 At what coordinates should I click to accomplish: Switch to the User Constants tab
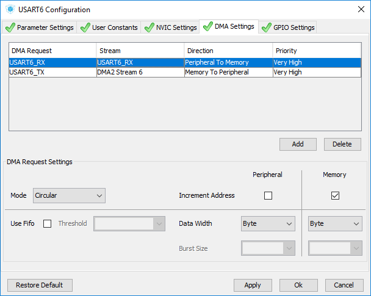click(109, 27)
